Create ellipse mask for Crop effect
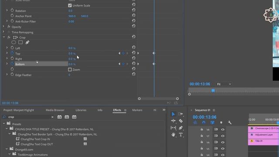The image size is (279, 157). click(x=14, y=42)
